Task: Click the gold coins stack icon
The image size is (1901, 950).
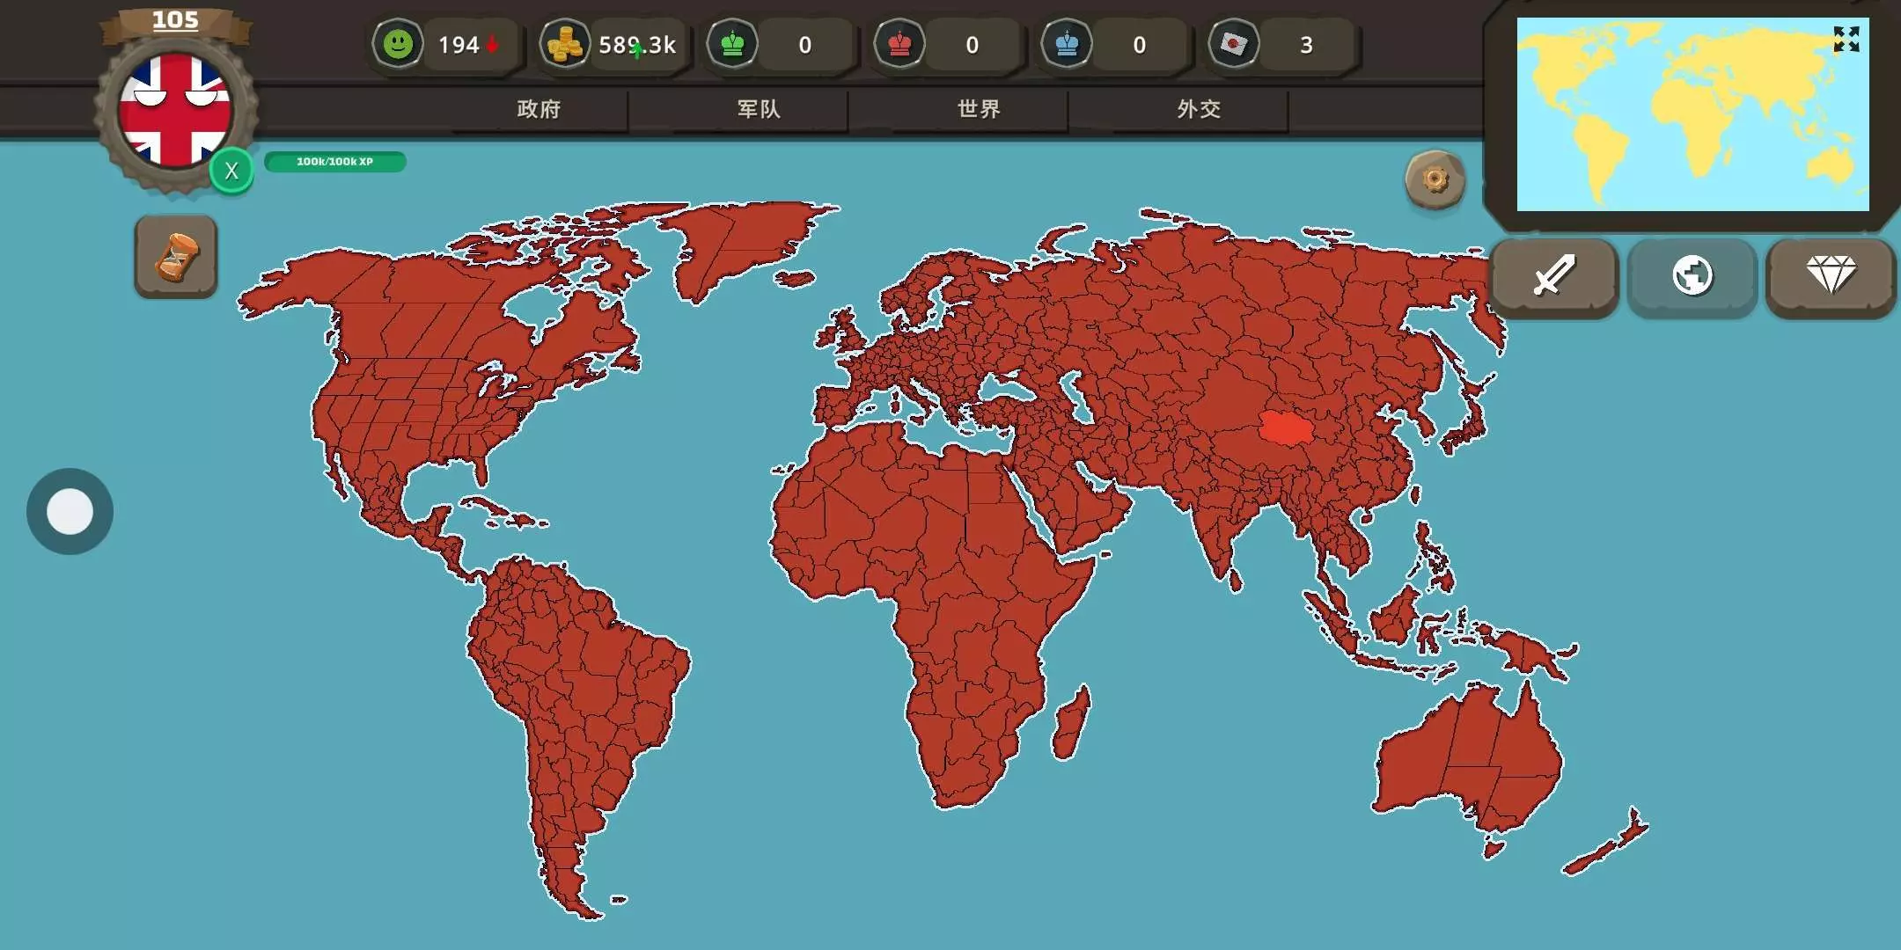Action: (x=564, y=44)
